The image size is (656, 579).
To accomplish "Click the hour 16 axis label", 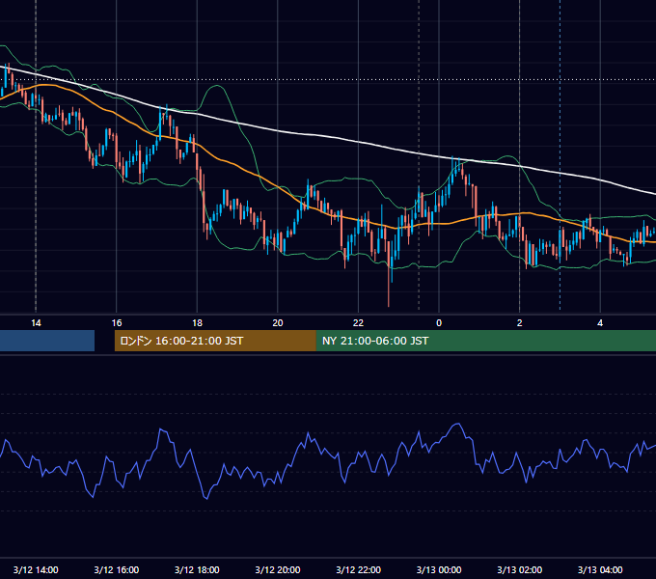I will pyautogui.click(x=117, y=323).
